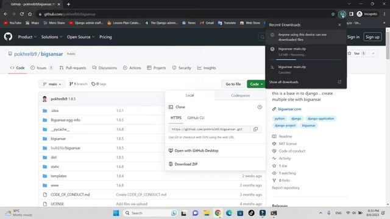This screenshot has width=390, height=219.
Task: Expand the Product menu
Action: pyautogui.click(x=27, y=36)
